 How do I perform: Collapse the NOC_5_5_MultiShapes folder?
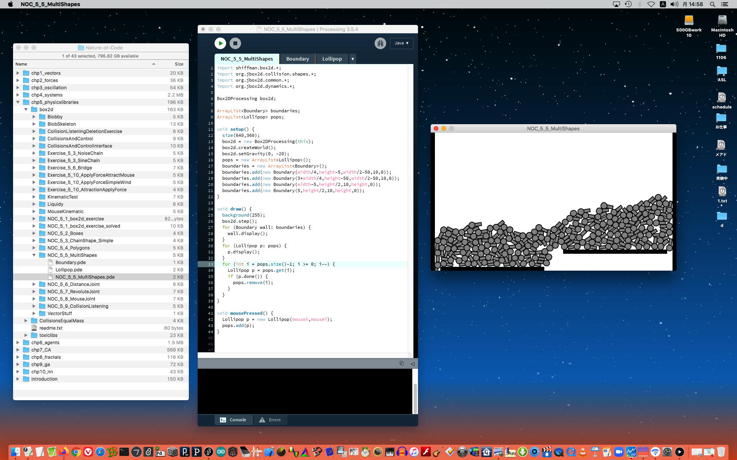click(34, 255)
